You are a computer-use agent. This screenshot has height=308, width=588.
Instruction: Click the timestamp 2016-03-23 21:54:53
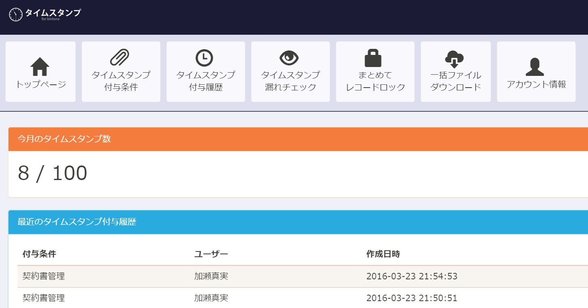coord(412,276)
